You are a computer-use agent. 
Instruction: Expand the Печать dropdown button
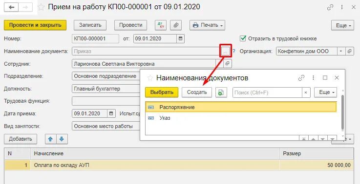click(x=207, y=25)
